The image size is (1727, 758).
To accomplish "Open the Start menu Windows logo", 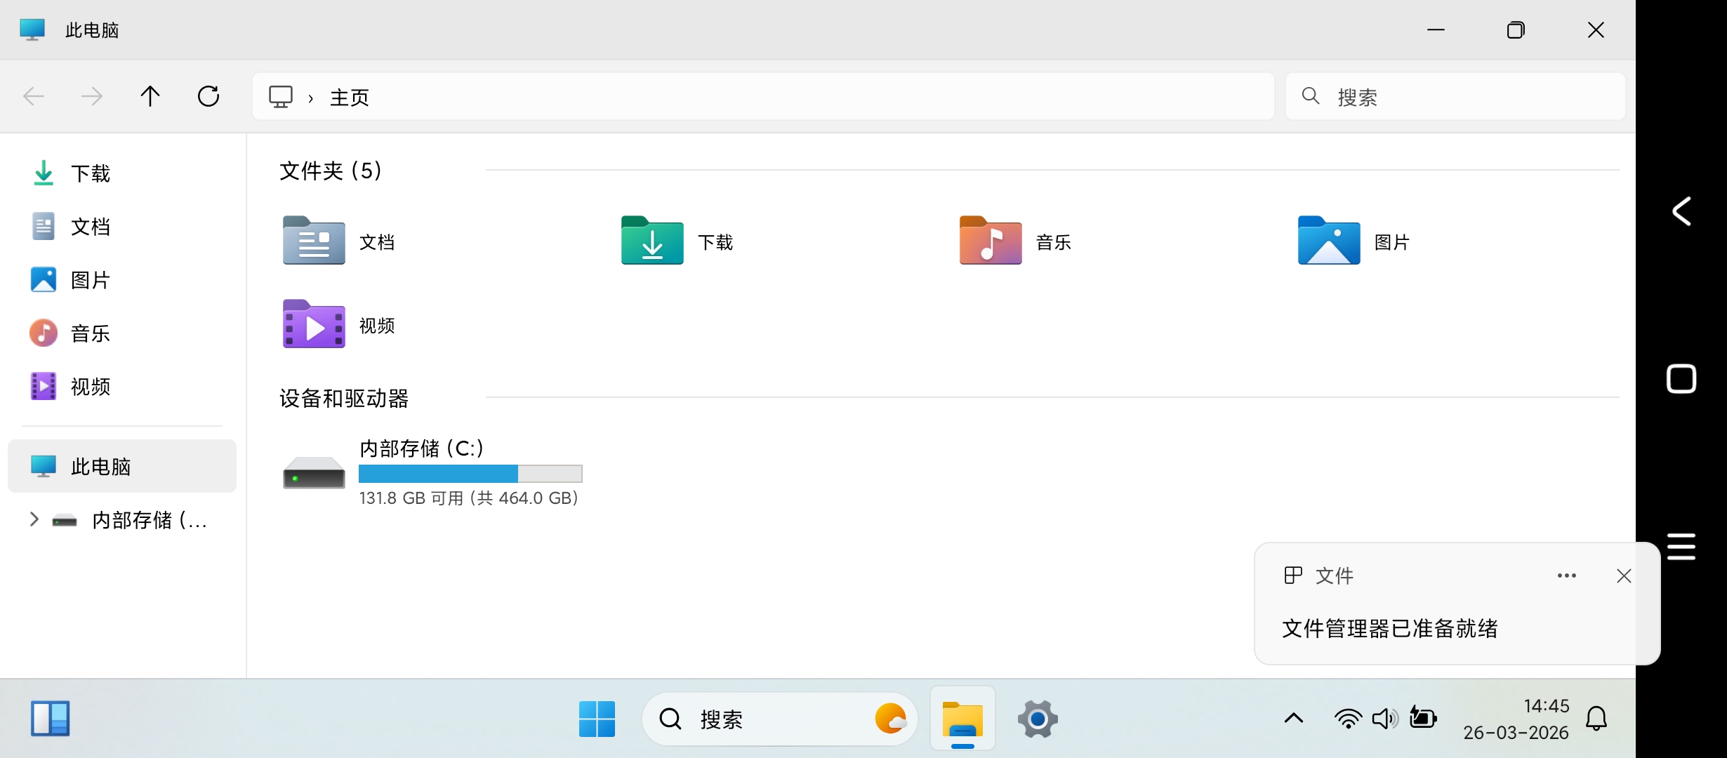I will click(x=597, y=719).
